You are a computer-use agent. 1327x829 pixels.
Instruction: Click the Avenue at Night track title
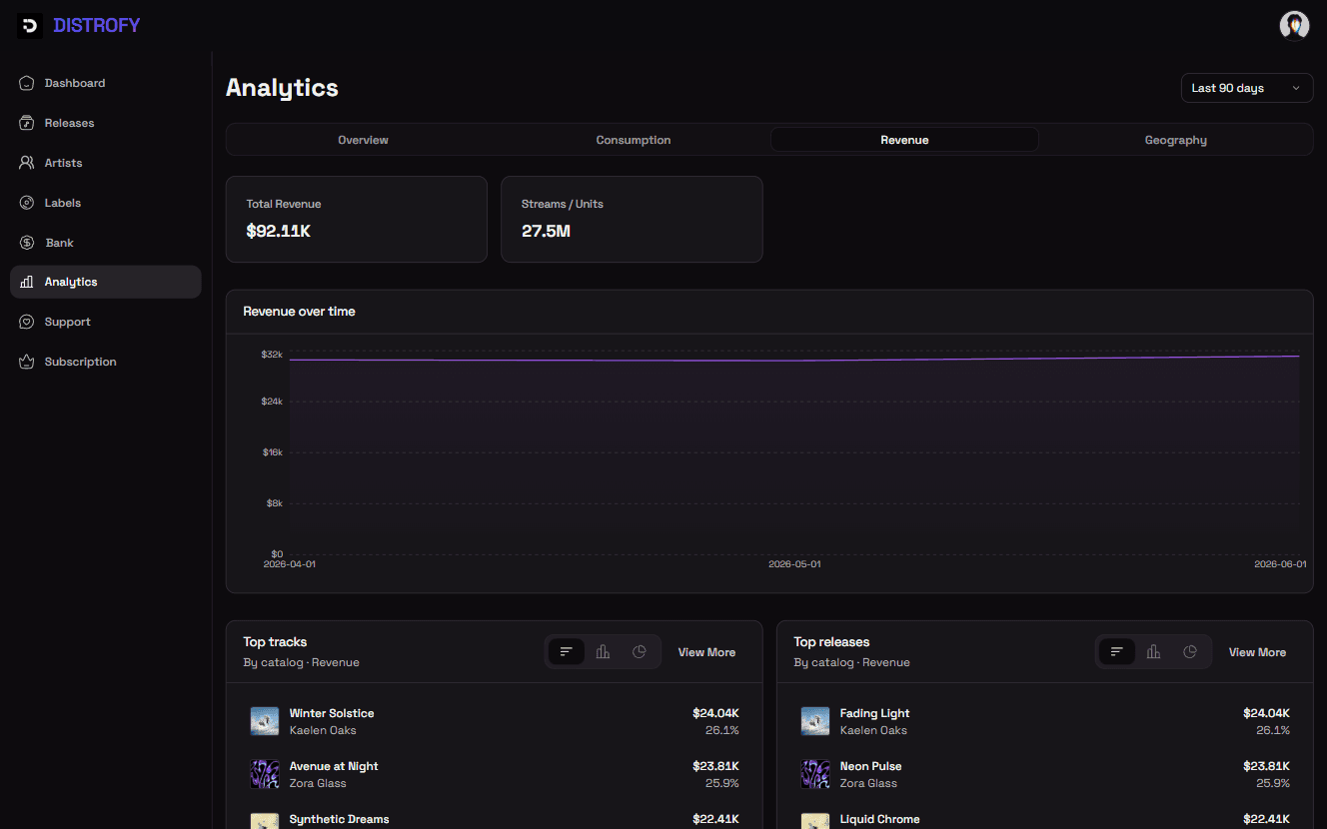point(334,766)
